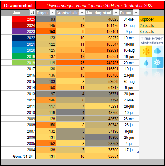Select the bold 248285 max dagtotaal cell

coord(102,63)
